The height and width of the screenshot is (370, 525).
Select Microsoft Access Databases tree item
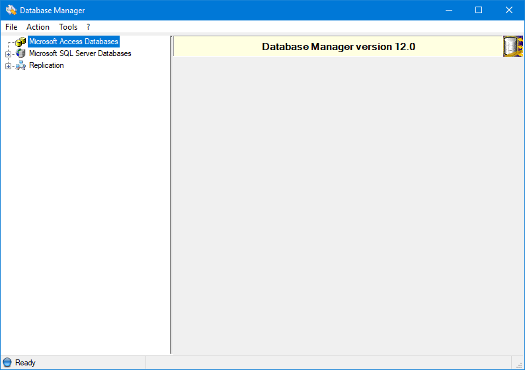click(x=73, y=42)
